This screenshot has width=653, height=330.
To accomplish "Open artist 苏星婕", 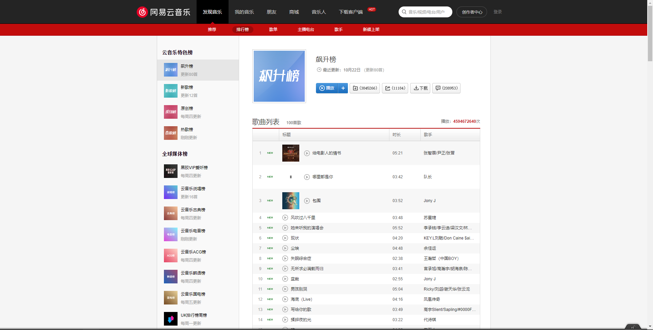I will point(430,218).
